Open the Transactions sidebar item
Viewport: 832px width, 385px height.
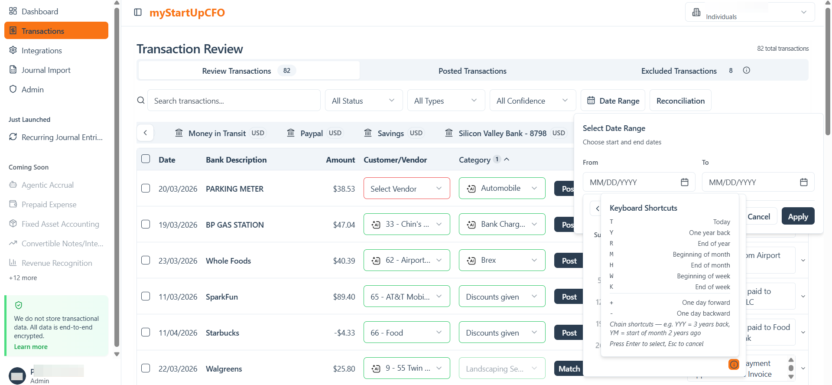pos(56,31)
